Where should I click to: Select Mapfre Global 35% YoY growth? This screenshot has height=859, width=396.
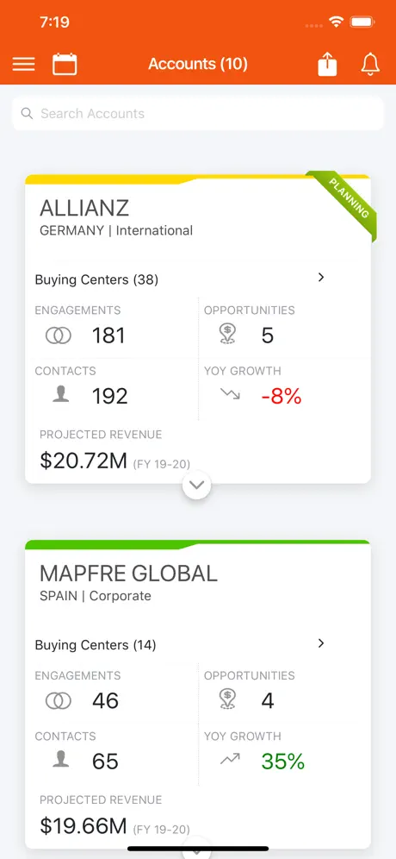coord(282,761)
